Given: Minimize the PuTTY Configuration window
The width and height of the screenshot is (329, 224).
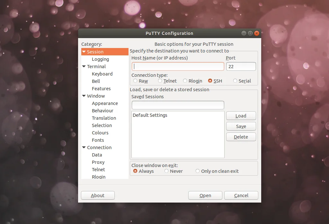Looking at the screenshot, I should (x=244, y=33).
